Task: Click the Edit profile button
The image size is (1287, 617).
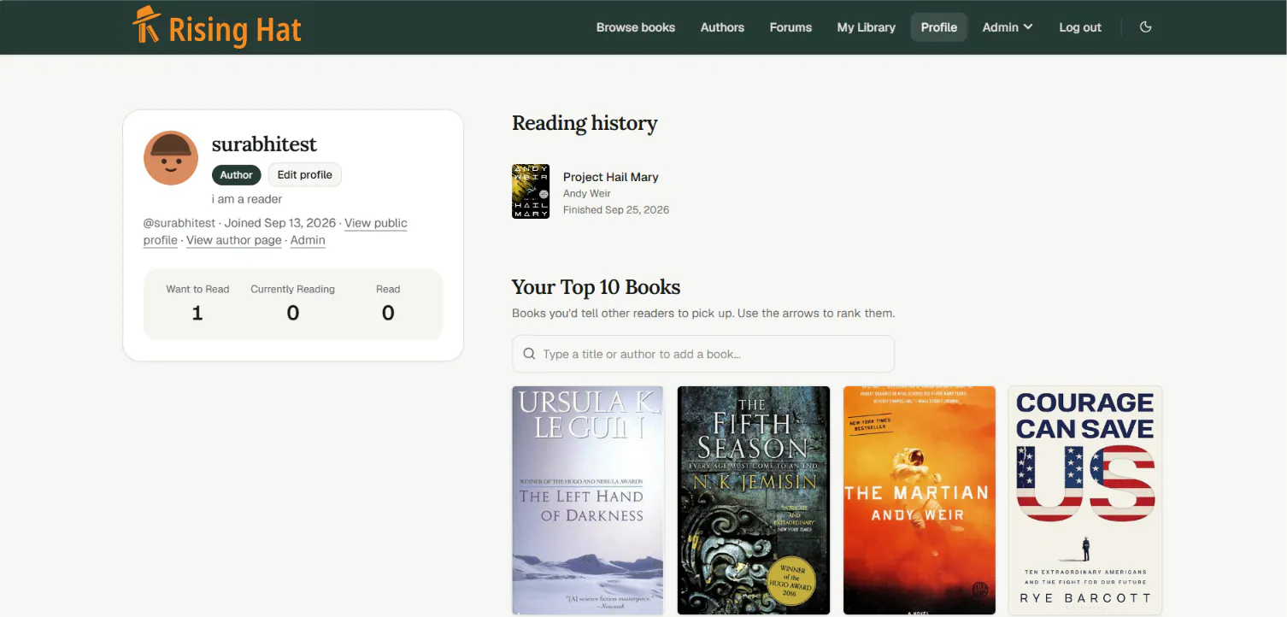Action: coord(304,174)
